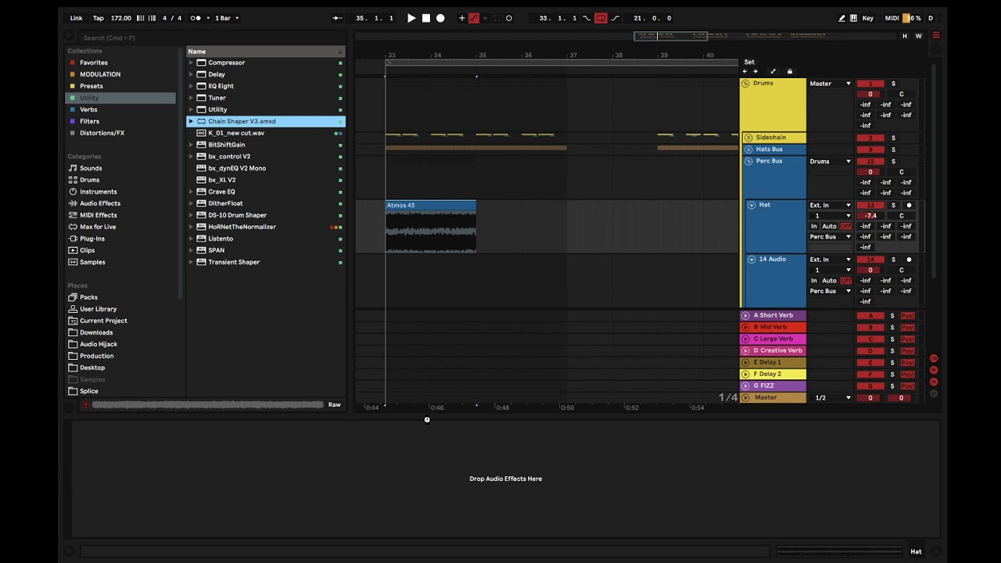Arm the Hat track for recording
The height and width of the screenshot is (563, 1001).
point(909,205)
